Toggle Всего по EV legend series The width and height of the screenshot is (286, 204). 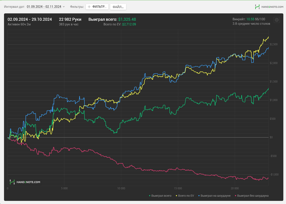coord(185,195)
